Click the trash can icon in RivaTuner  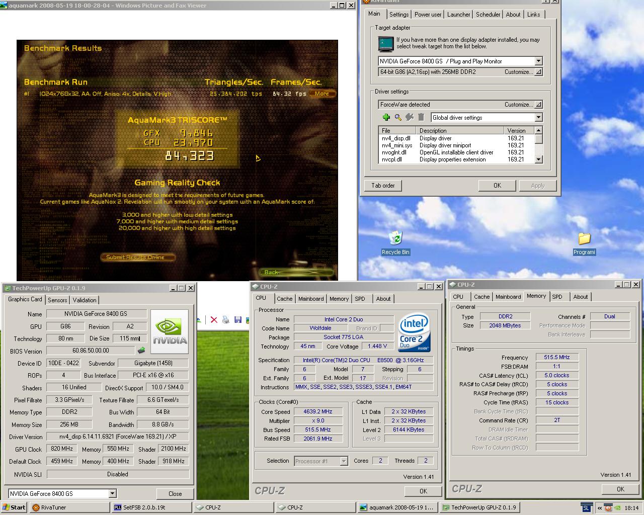click(422, 117)
